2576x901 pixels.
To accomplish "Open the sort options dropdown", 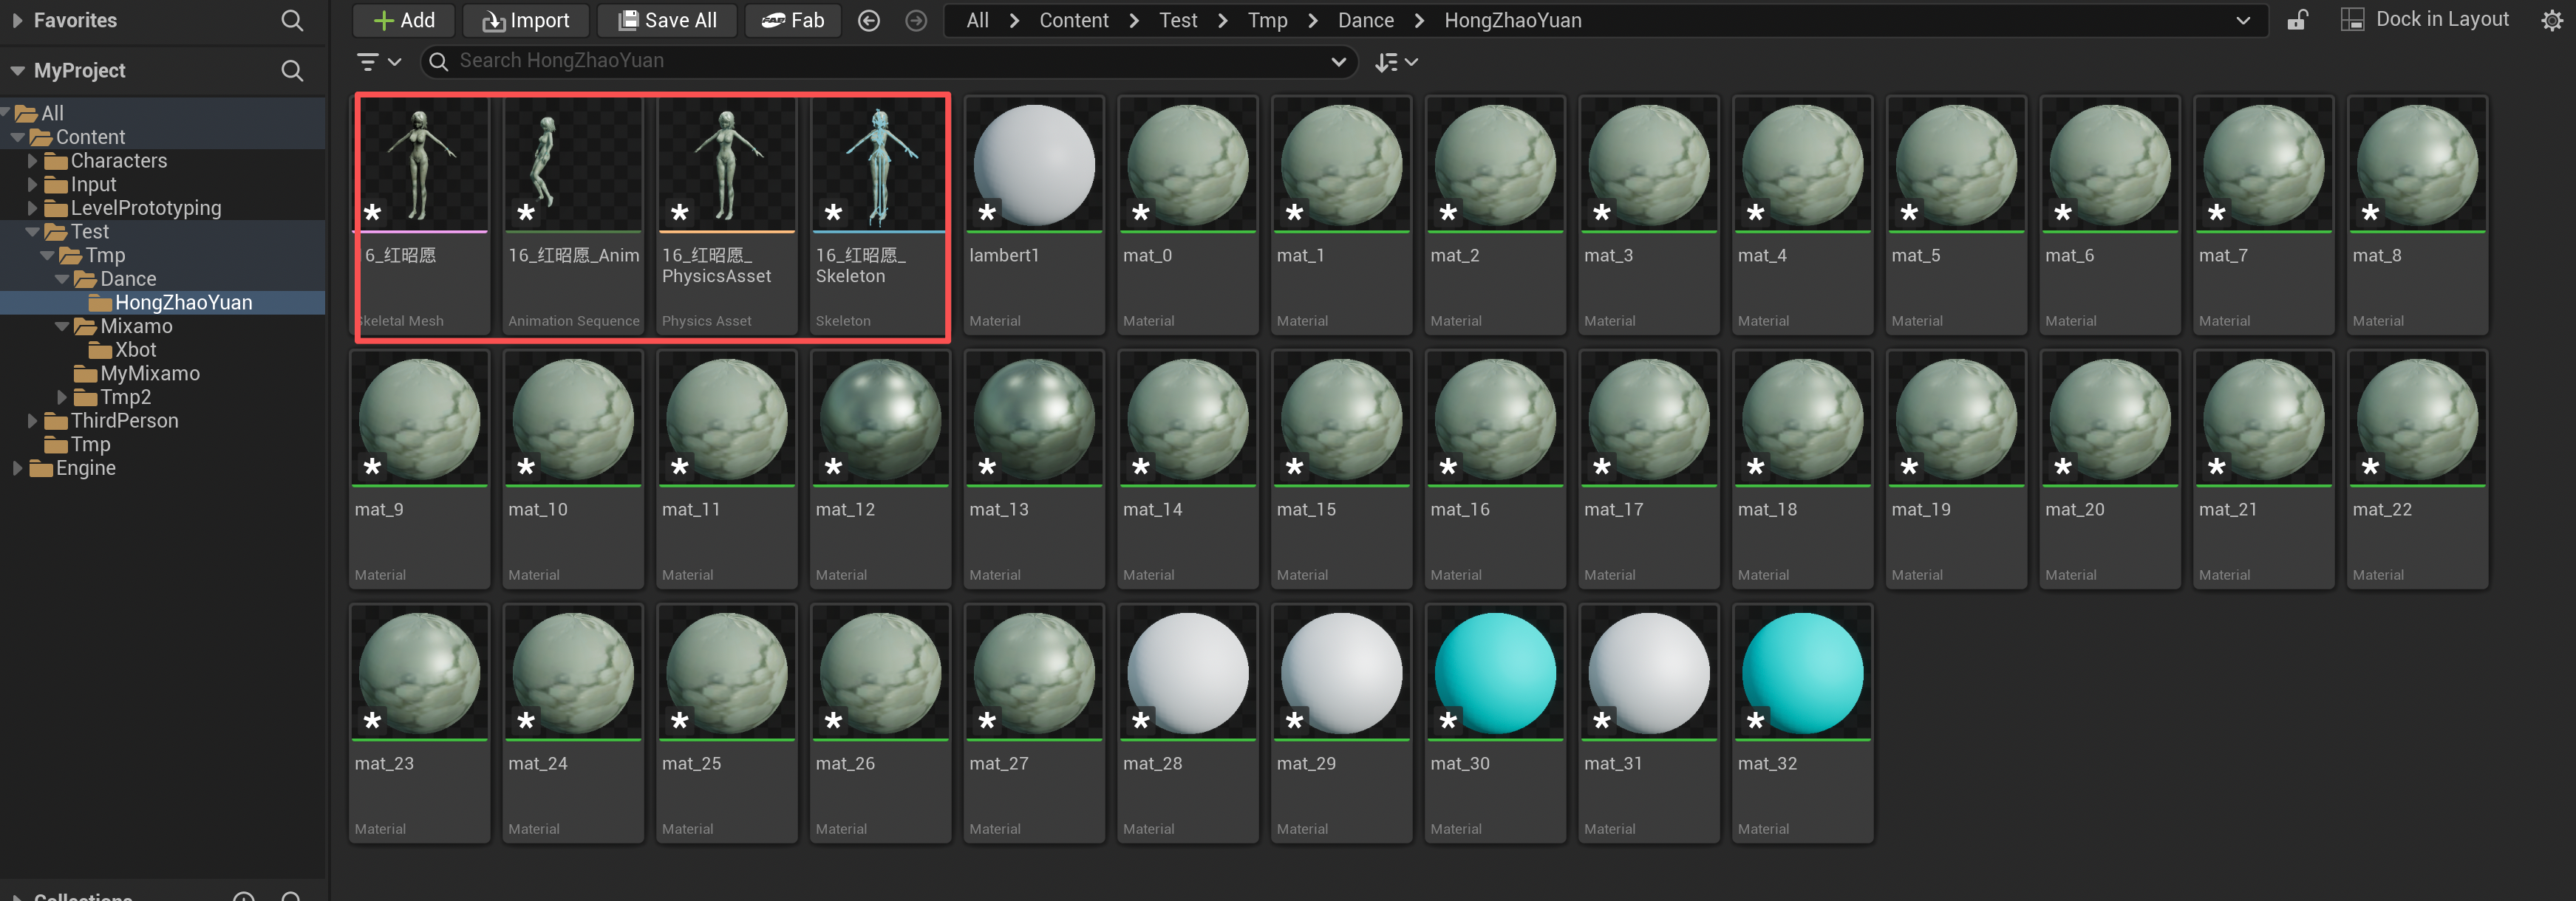I will [1396, 62].
